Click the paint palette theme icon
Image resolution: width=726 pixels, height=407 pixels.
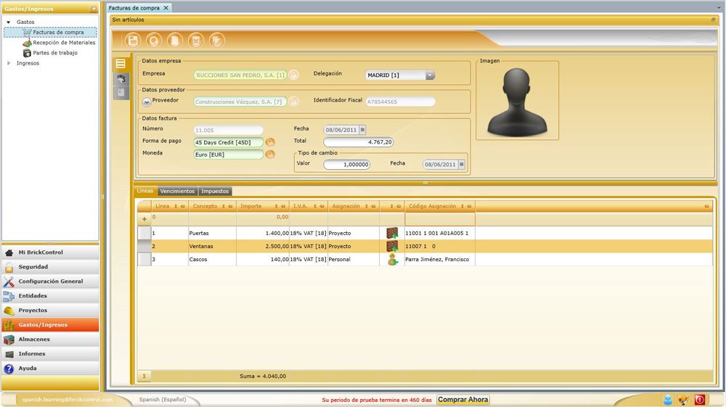click(x=683, y=400)
